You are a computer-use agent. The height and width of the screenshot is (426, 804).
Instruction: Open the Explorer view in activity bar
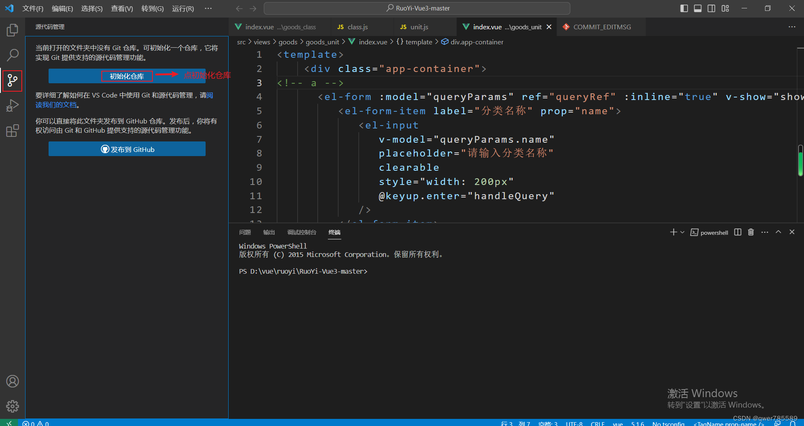point(13,30)
